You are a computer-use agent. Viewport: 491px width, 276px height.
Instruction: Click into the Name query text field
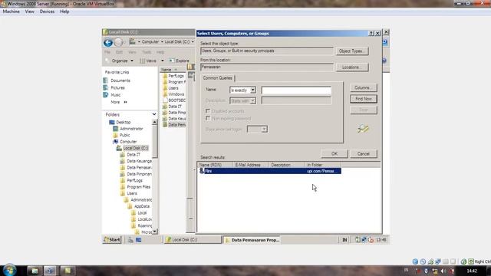click(x=296, y=90)
